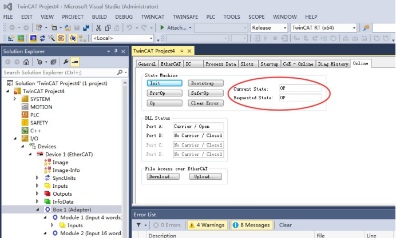Collapse the Box 1 (Adapter) node
Image resolution: width=396 pixels, height=238 pixels.
click(38, 209)
